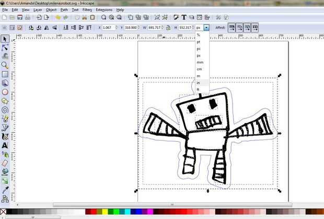Viewport: 324px width, 219px height.
Task: Toggle Affect patterns move button
Action: click(255, 28)
